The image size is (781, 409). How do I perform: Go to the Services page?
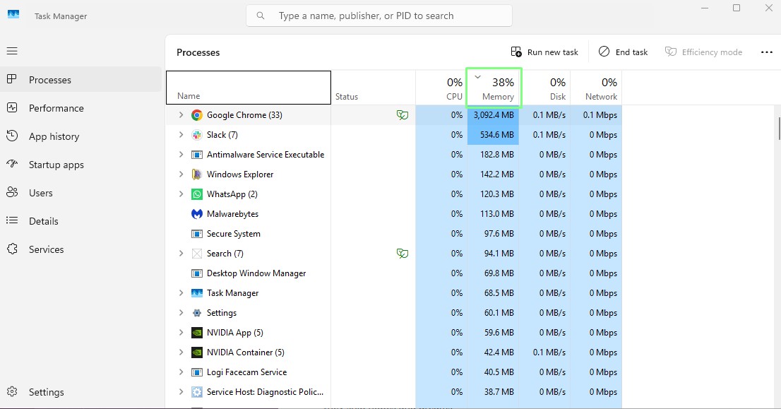click(x=46, y=249)
